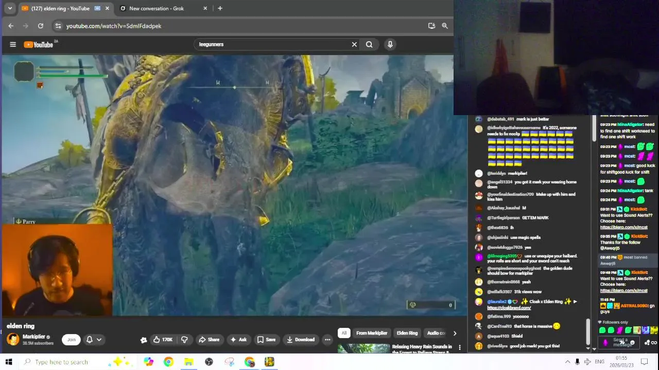Select the All suggestions chip
This screenshot has width=659, height=370.
[x=344, y=333]
